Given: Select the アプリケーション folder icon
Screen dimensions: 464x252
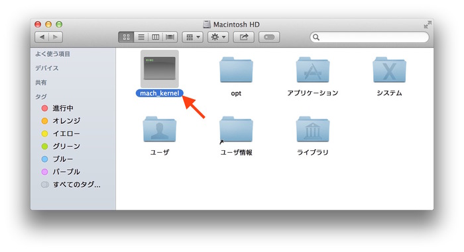Looking at the screenshot, I should pos(312,69).
